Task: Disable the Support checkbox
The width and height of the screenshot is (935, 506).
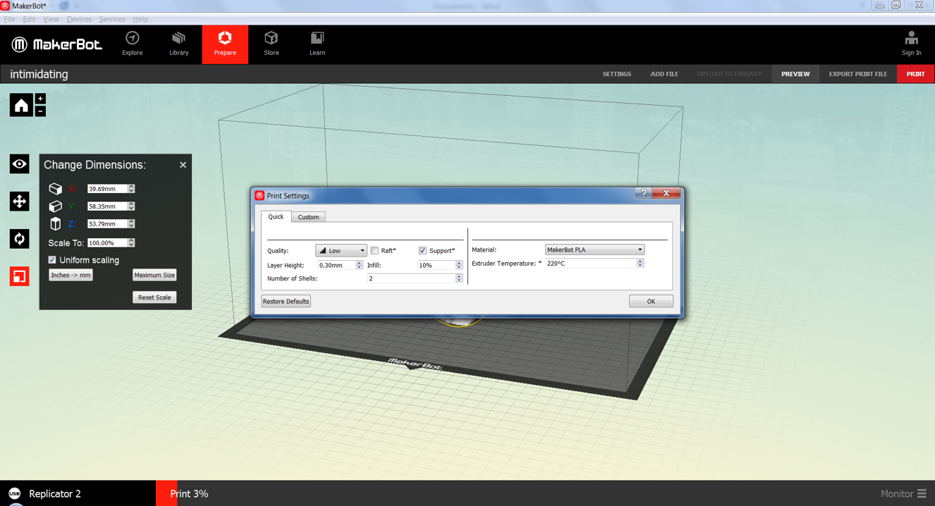Action: coord(422,250)
